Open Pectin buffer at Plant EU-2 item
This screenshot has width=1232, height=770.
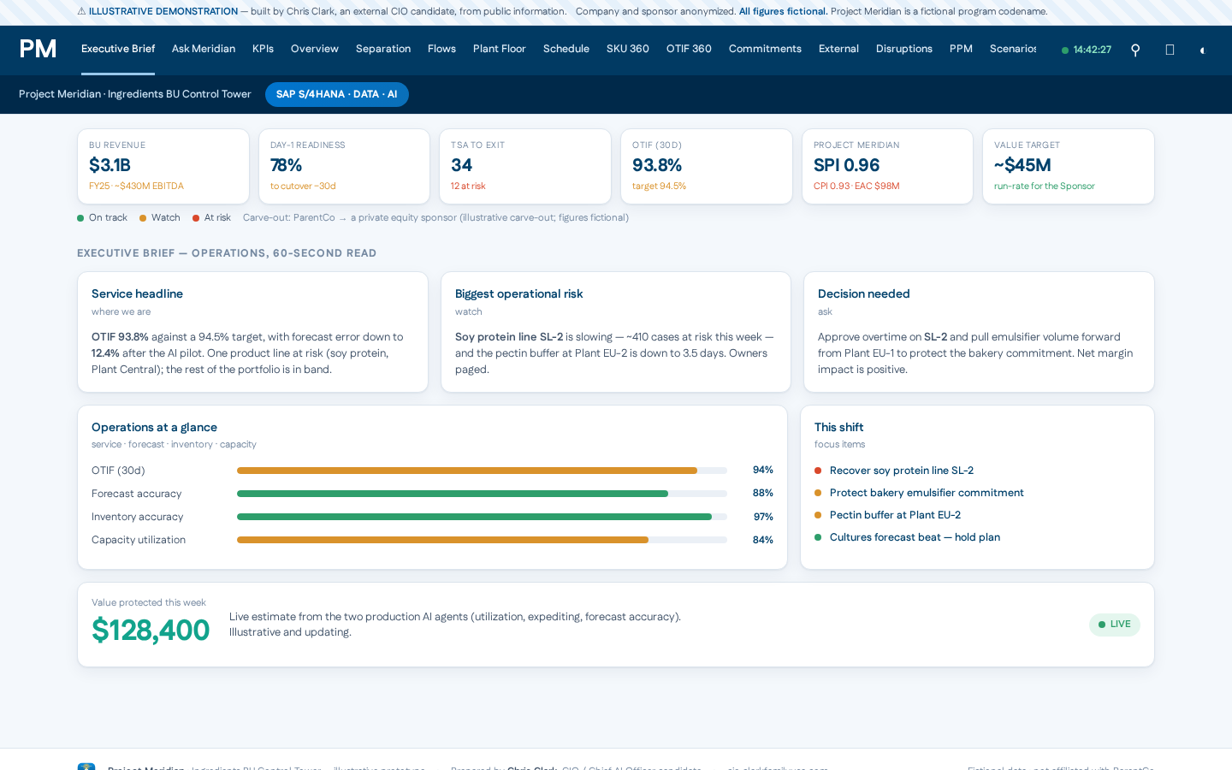click(895, 515)
